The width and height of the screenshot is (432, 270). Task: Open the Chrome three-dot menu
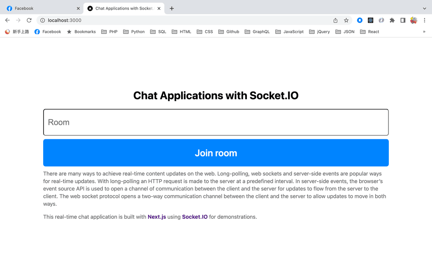tap(424, 20)
